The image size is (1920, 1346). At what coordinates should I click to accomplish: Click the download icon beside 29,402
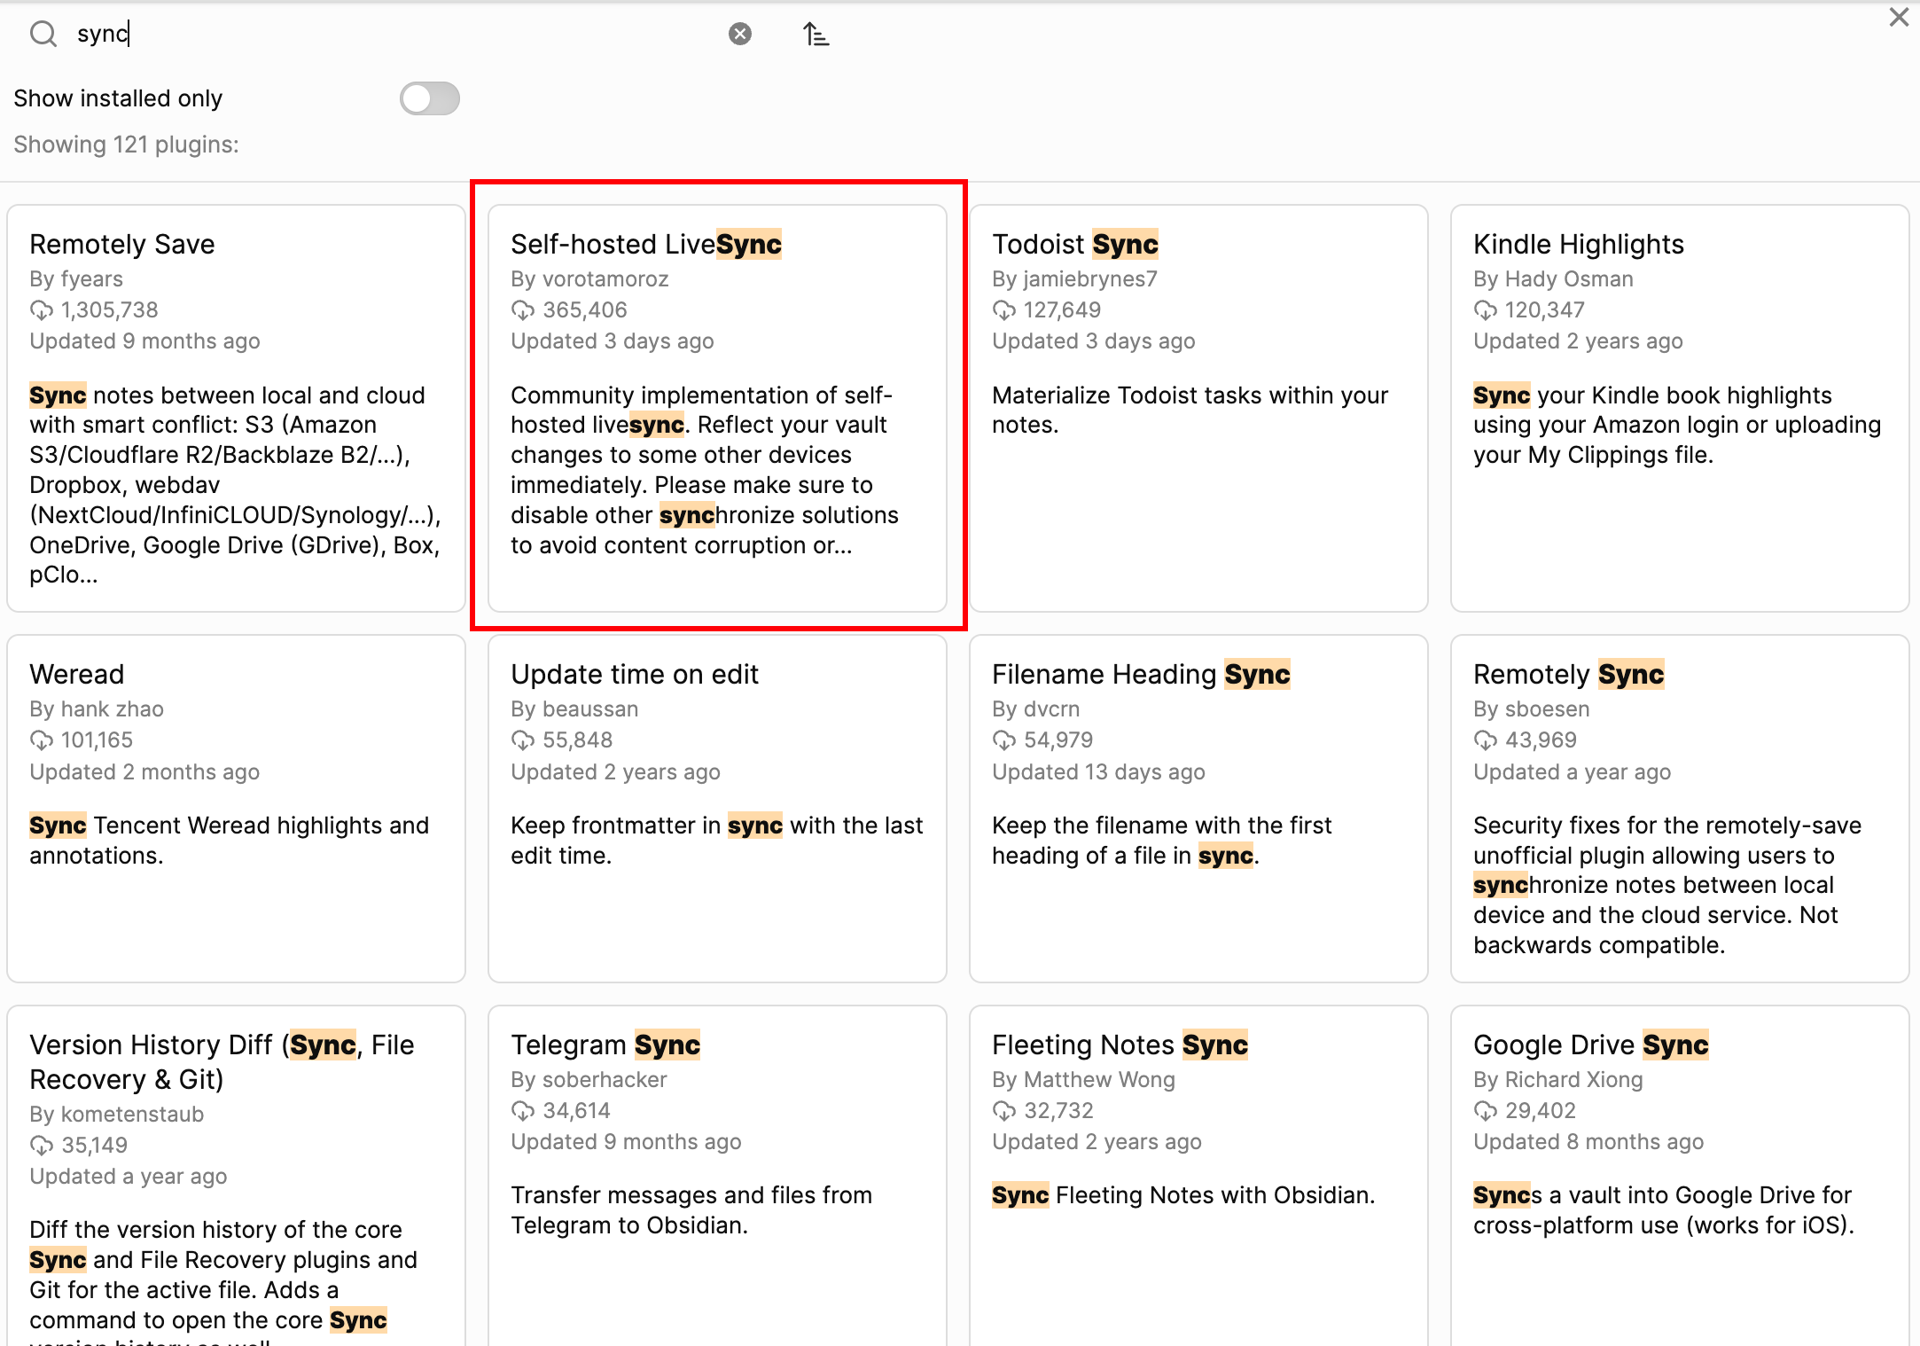pos(1485,1111)
